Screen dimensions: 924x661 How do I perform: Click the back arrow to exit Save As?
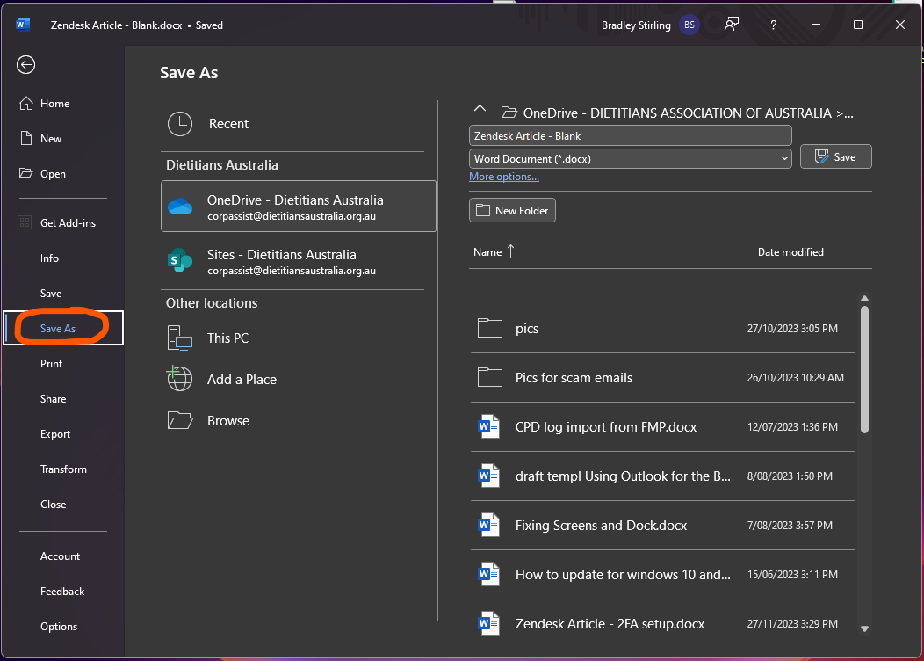coord(25,64)
